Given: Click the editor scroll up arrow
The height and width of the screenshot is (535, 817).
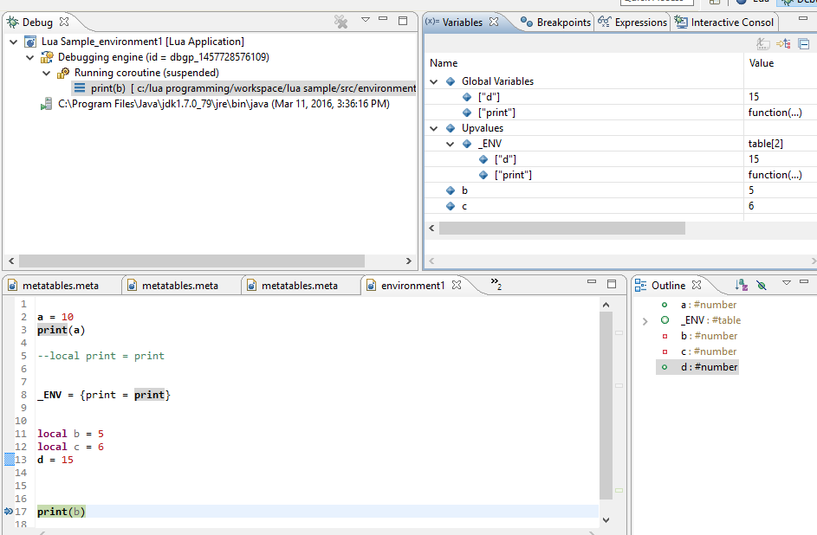Looking at the screenshot, I should tap(606, 305).
